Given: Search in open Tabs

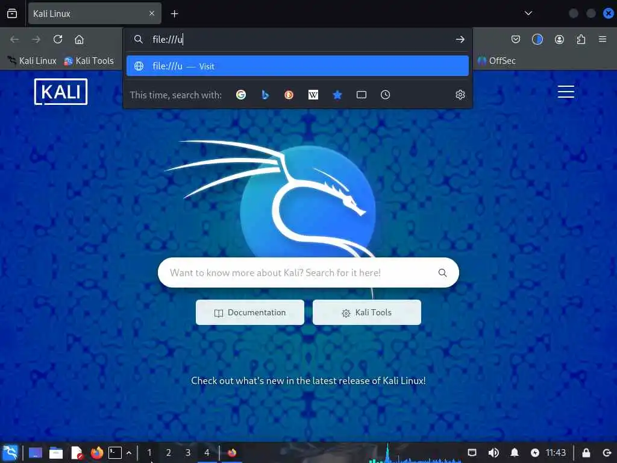Looking at the screenshot, I should (x=362, y=95).
